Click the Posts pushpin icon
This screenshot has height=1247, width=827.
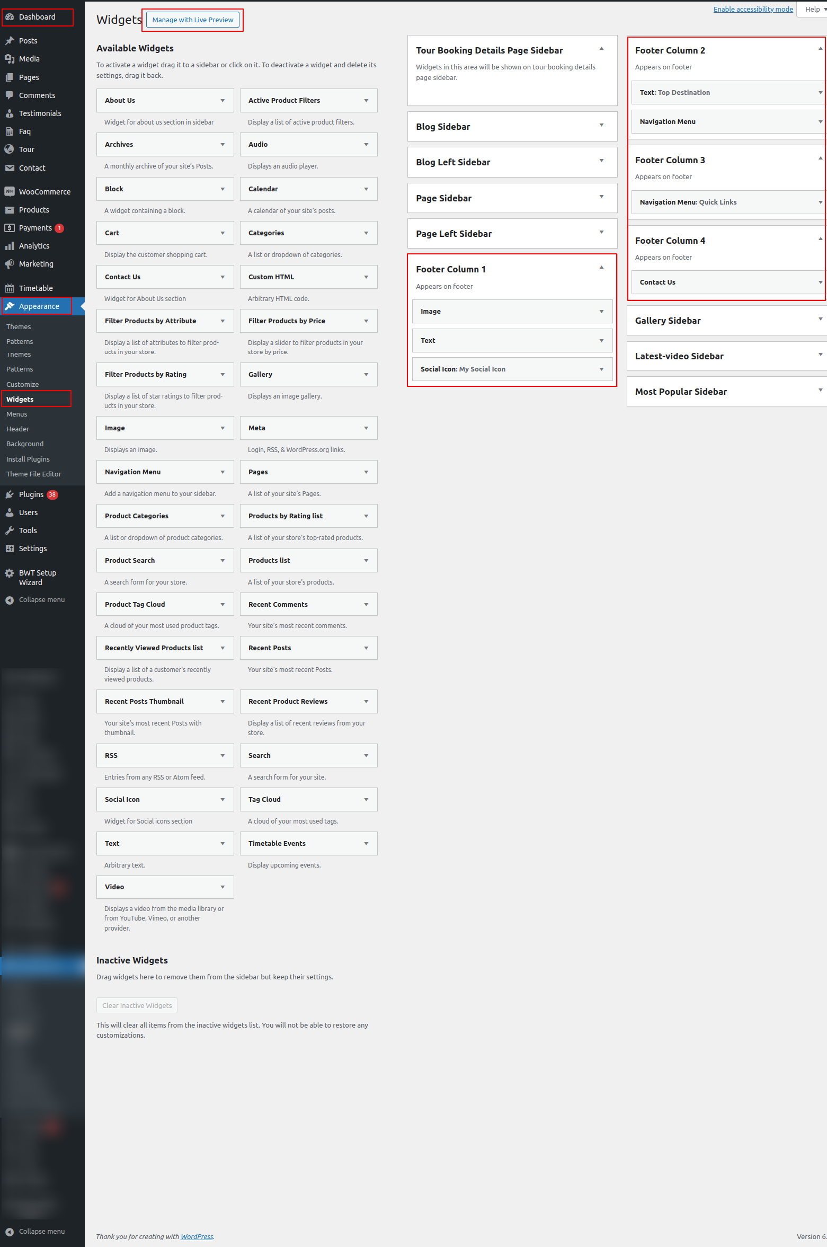point(10,41)
